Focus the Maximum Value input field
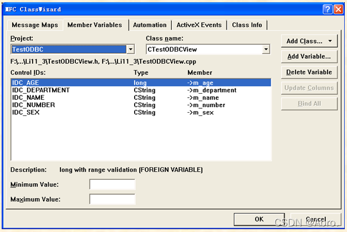This screenshot has height=232, width=347. [112, 199]
